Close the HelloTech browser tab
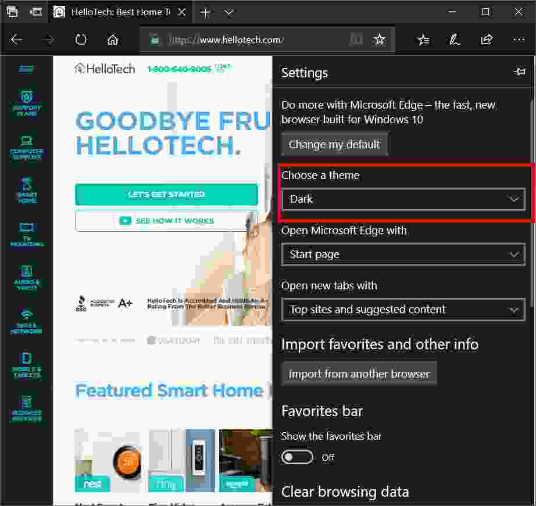Image resolution: width=536 pixels, height=506 pixels. coord(181,12)
